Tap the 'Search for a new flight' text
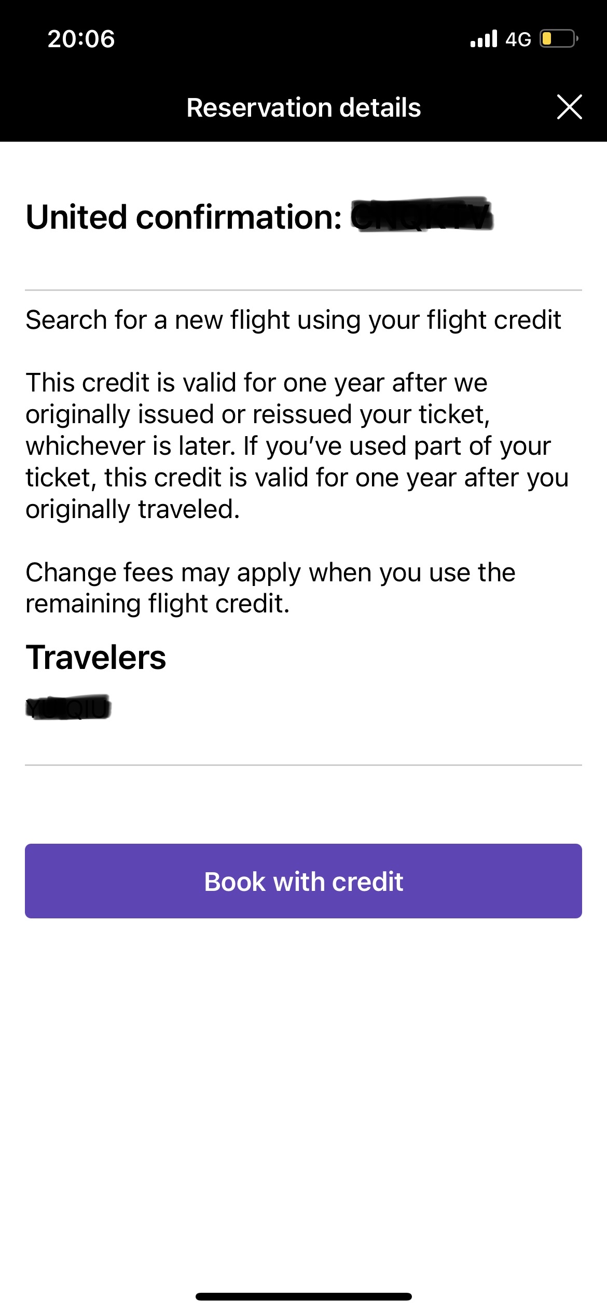Viewport: 607px width, 1313px height. [x=293, y=320]
